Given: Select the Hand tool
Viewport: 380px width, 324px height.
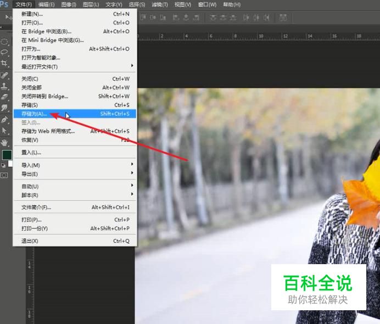Looking at the screenshot, I should click(4, 142).
